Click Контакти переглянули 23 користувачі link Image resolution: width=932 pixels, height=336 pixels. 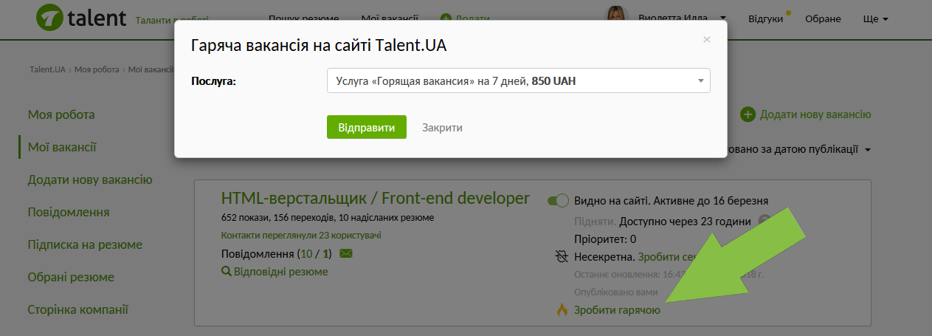(301, 236)
